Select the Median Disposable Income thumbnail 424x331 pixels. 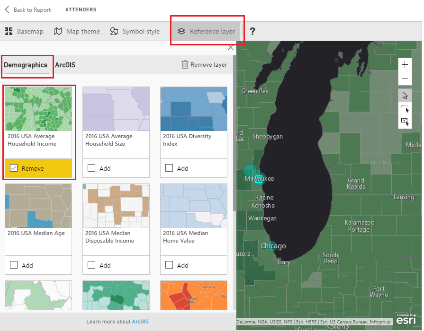(x=116, y=206)
